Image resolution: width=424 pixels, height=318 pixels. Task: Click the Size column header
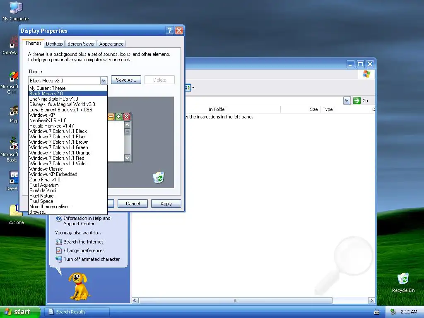tap(301, 109)
